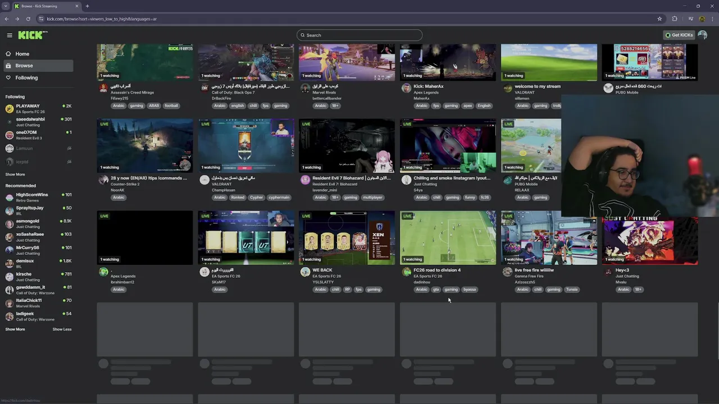
Task: Collapse Recommended list with Show Less
Action: [62, 329]
